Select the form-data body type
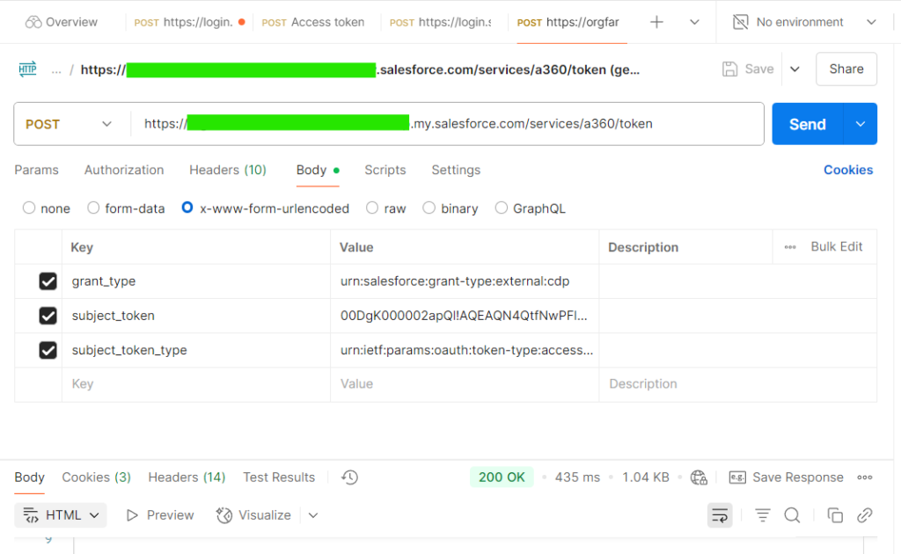Screen dimensions: 901x554 tap(93, 208)
